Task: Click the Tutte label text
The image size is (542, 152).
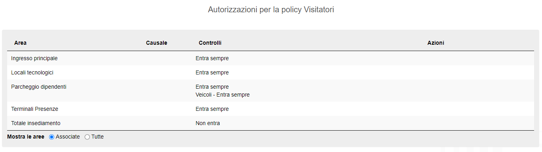Action: click(97, 137)
